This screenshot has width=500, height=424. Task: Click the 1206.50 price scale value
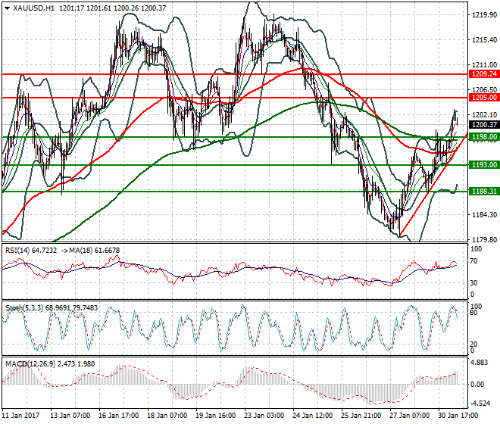[484, 90]
